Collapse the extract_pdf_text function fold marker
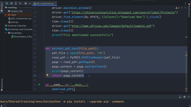This screenshot has width=191, height=107. (44, 48)
